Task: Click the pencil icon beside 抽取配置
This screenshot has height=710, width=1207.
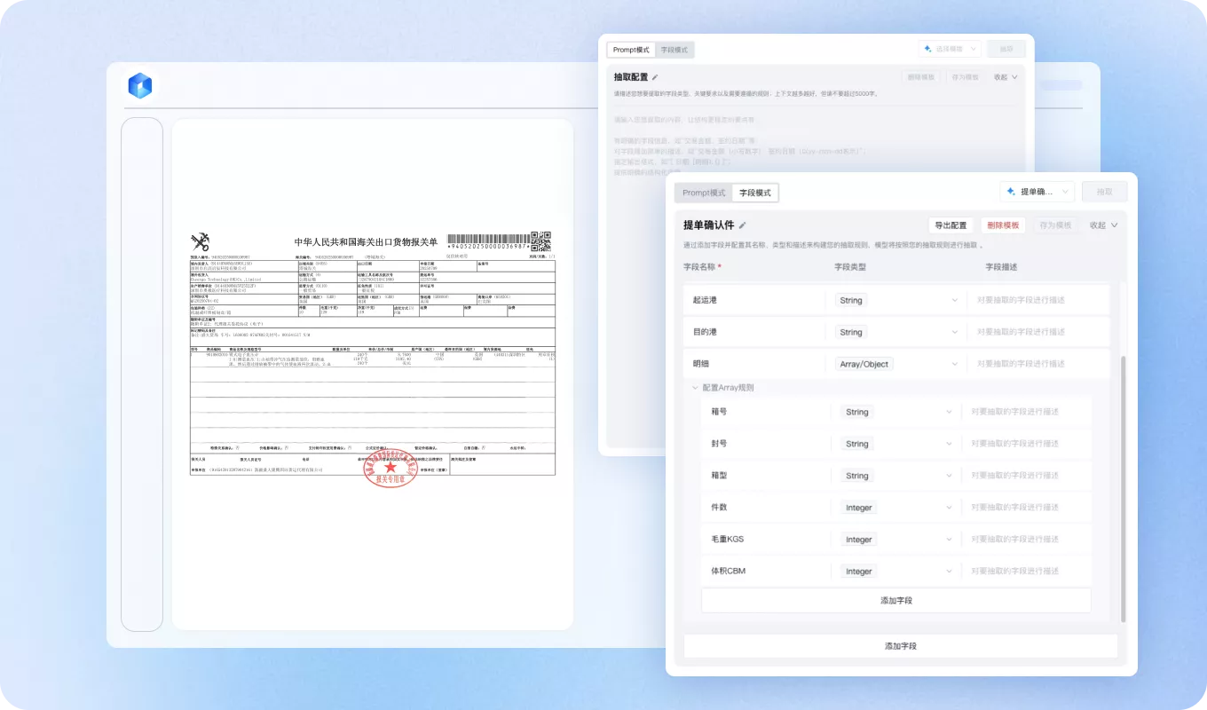Action: pos(655,77)
